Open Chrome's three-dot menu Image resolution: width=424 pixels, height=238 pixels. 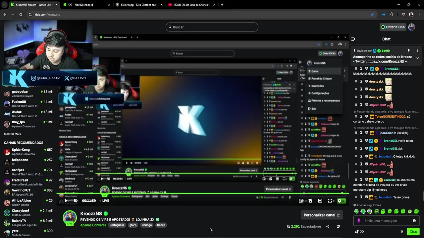point(419,15)
